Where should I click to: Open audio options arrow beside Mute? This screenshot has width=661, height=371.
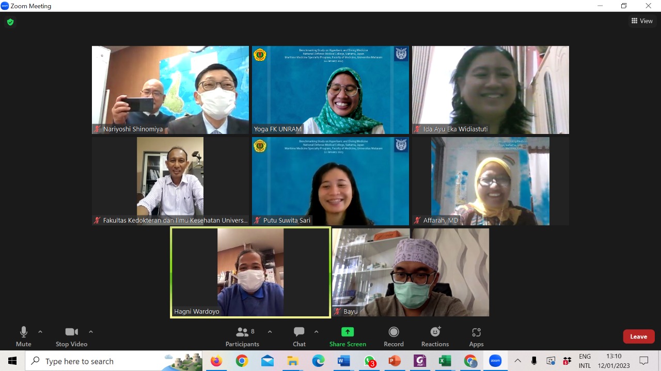pos(40,332)
